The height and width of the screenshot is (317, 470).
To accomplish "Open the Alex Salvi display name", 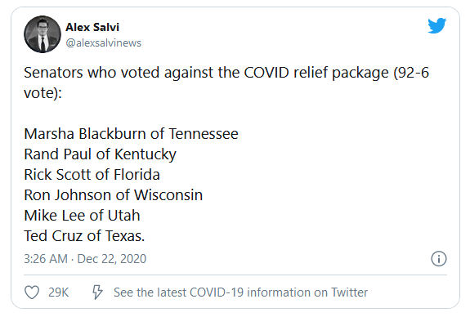I will click(x=92, y=27).
